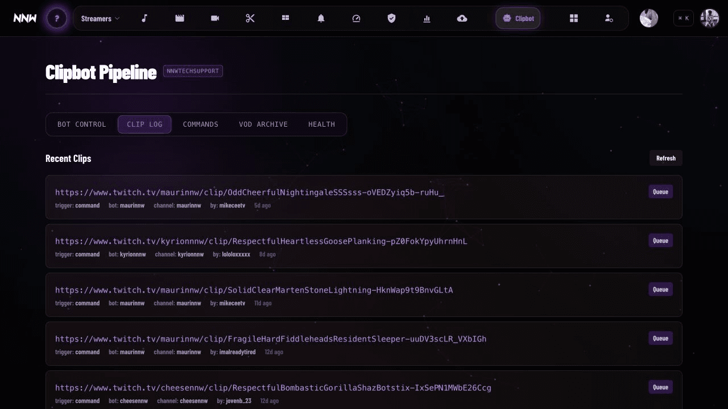Click the NNWTECHSUPPORT badge
This screenshot has height=409, width=728.
click(x=193, y=71)
